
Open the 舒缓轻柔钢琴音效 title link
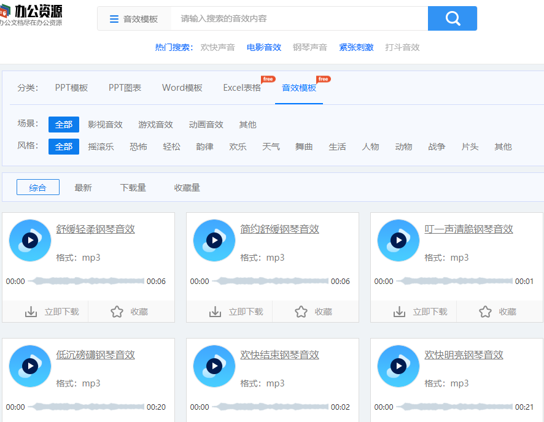[x=95, y=229]
